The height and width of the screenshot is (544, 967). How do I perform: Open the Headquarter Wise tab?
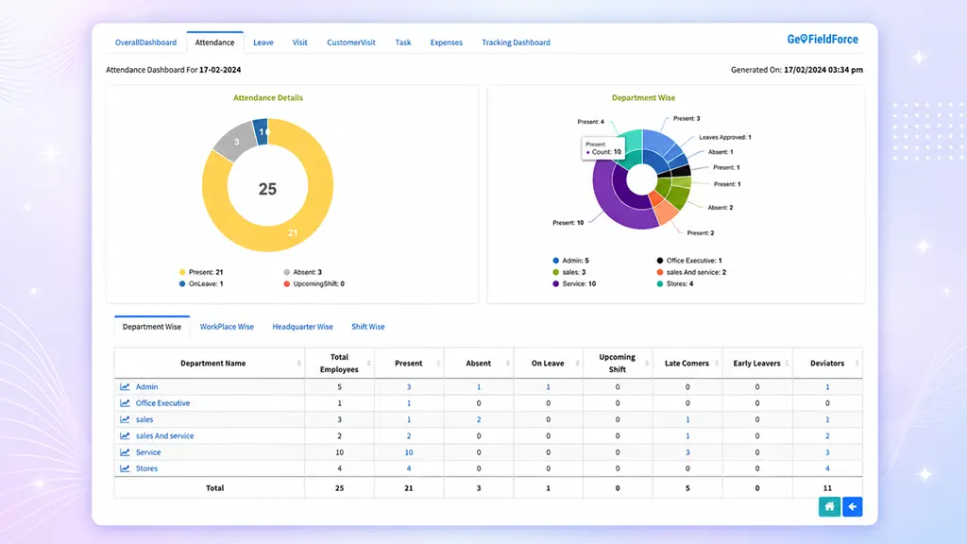point(303,327)
